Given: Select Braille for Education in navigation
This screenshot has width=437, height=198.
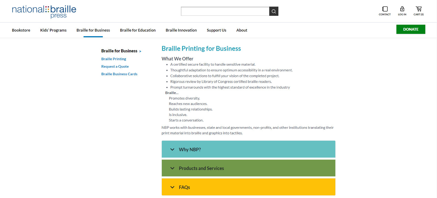Looking at the screenshot, I should click(x=138, y=30).
